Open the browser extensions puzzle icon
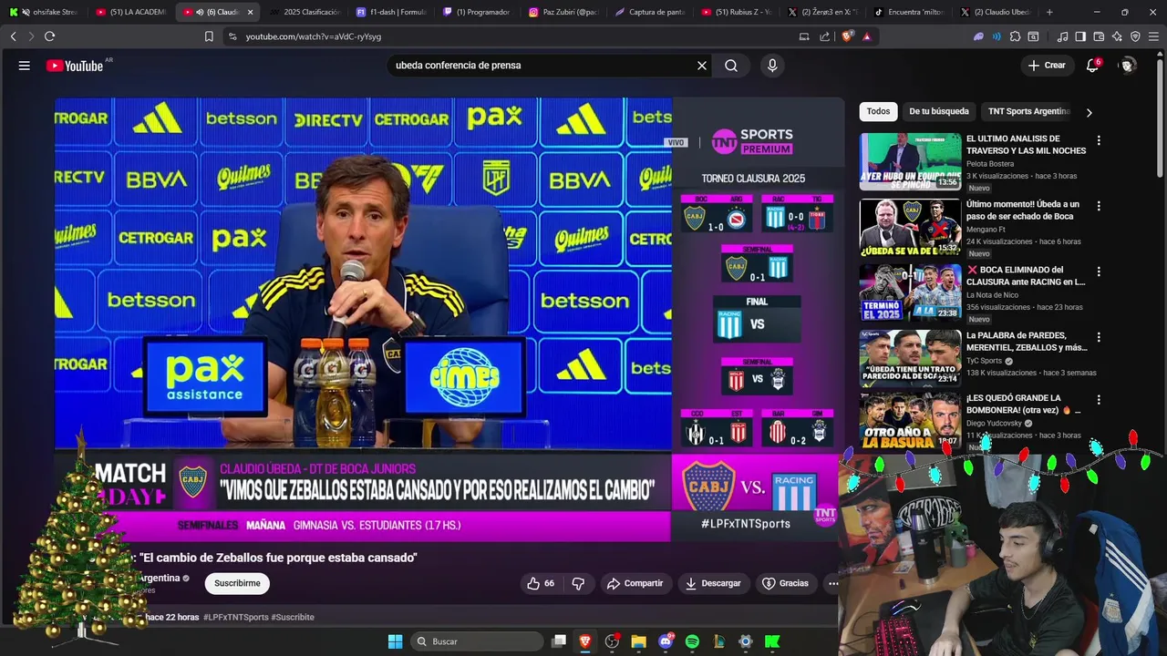This screenshot has height=656, width=1167. tap(1015, 36)
